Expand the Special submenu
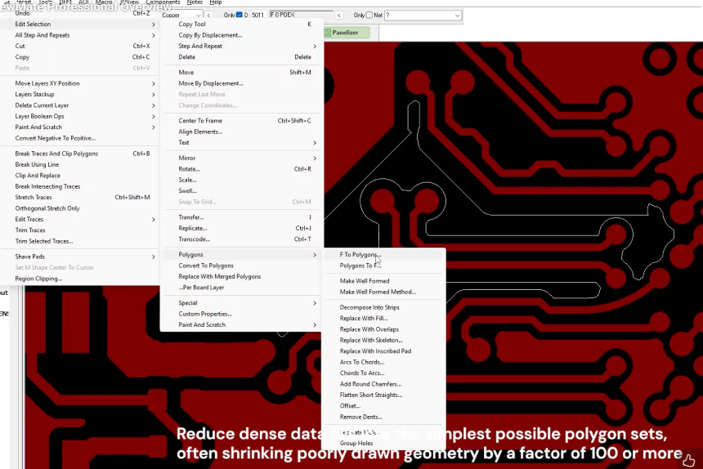Screen dimensions: 703x469 coord(241,303)
